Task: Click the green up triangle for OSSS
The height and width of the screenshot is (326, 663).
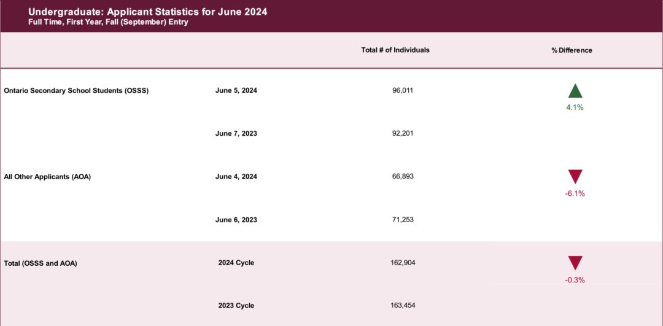Action: click(x=575, y=91)
